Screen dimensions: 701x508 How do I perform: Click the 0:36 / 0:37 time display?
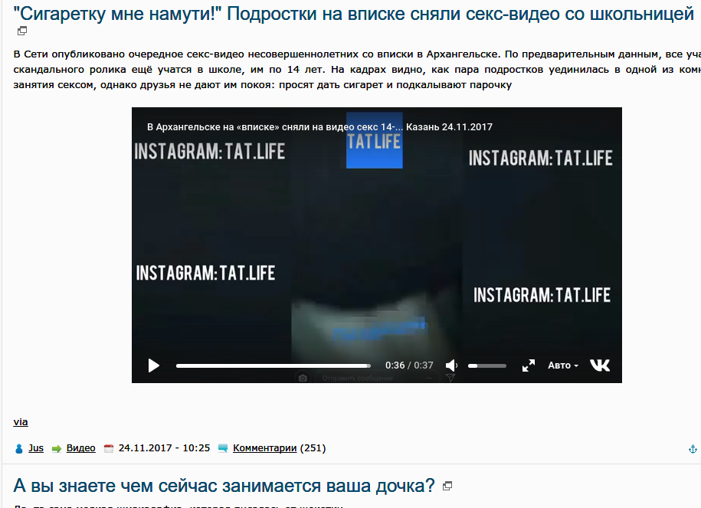(x=409, y=365)
